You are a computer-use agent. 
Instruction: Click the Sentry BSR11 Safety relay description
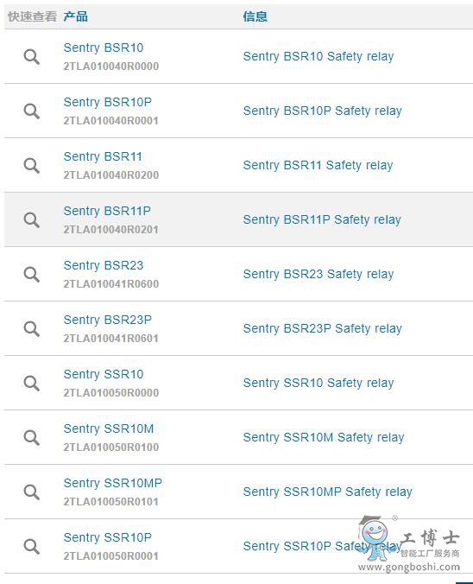318,165
